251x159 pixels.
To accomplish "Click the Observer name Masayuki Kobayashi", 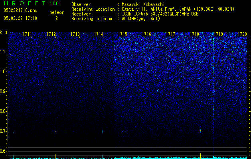I will click(143, 4).
